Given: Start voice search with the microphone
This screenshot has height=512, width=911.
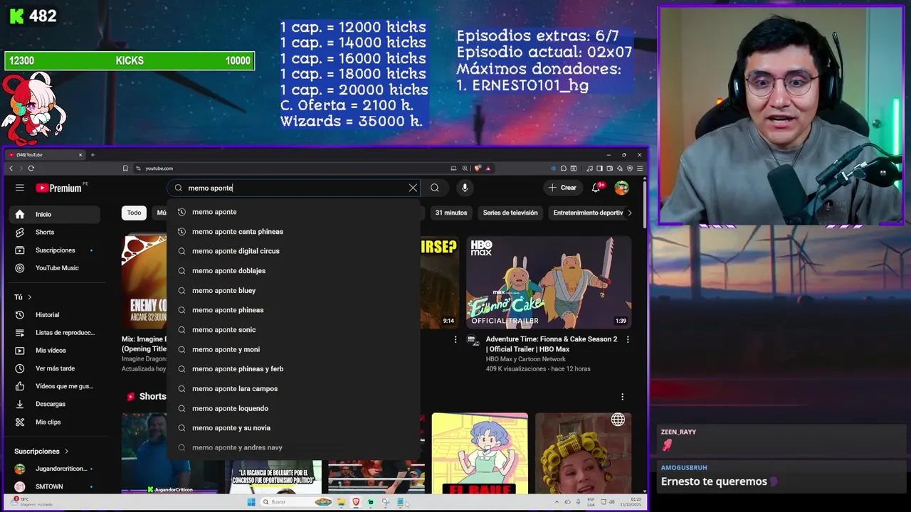Looking at the screenshot, I should (x=465, y=188).
